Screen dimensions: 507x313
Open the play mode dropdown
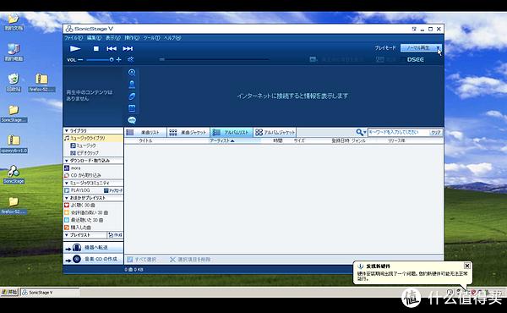(x=421, y=48)
